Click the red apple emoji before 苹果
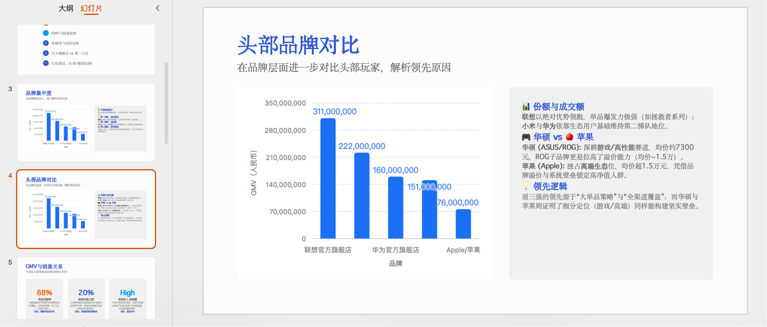Viewport: 767px width, 327px height. click(569, 137)
